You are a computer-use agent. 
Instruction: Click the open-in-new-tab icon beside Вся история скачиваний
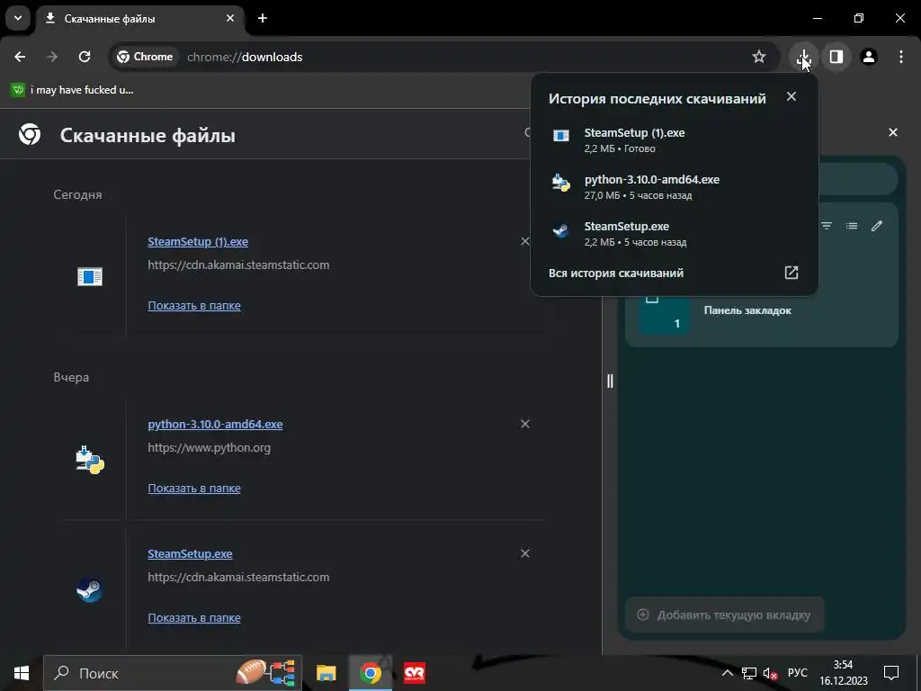point(791,273)
